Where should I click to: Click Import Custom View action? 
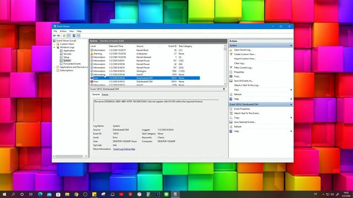coord(245,59)
